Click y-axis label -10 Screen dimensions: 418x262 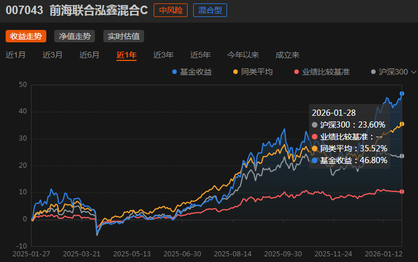point(21,246)
